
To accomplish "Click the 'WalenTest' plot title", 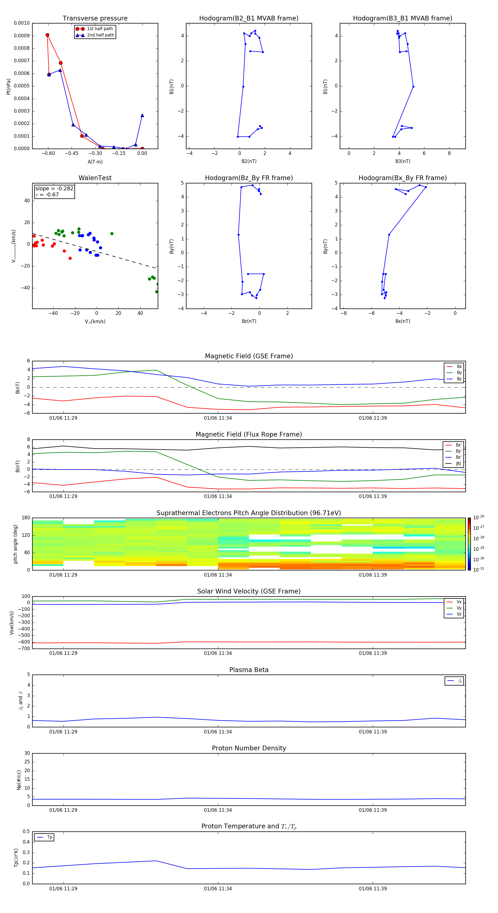I will (95, 178).
